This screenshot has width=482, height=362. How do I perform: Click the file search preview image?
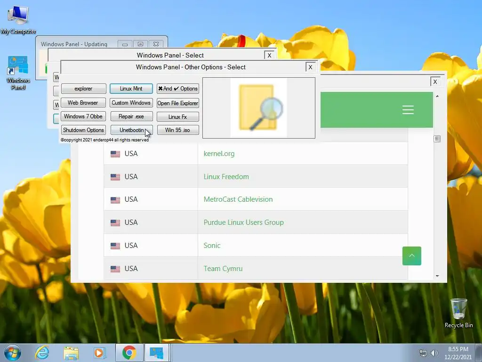pyautogui.click(x=259, y=108)
